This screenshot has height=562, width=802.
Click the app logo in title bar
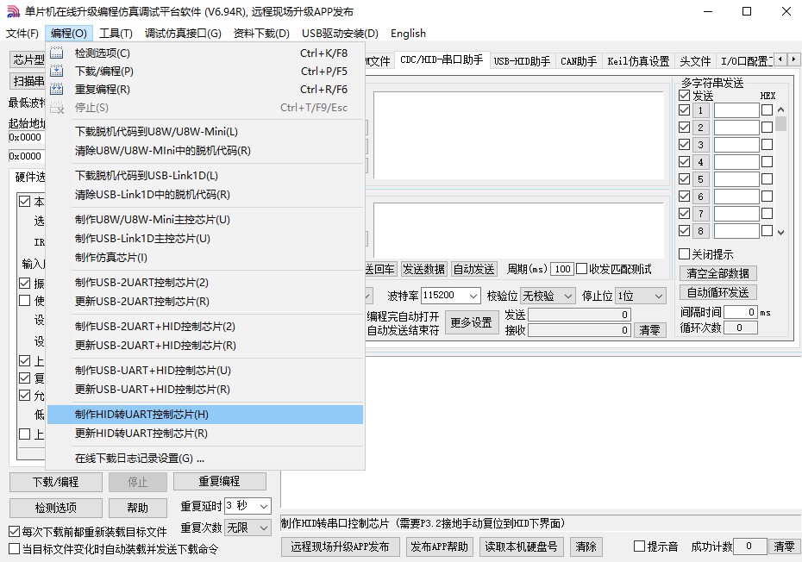coord(13,11)
